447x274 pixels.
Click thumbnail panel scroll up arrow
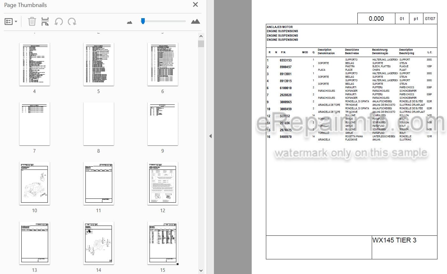click(x=201, y=36)
